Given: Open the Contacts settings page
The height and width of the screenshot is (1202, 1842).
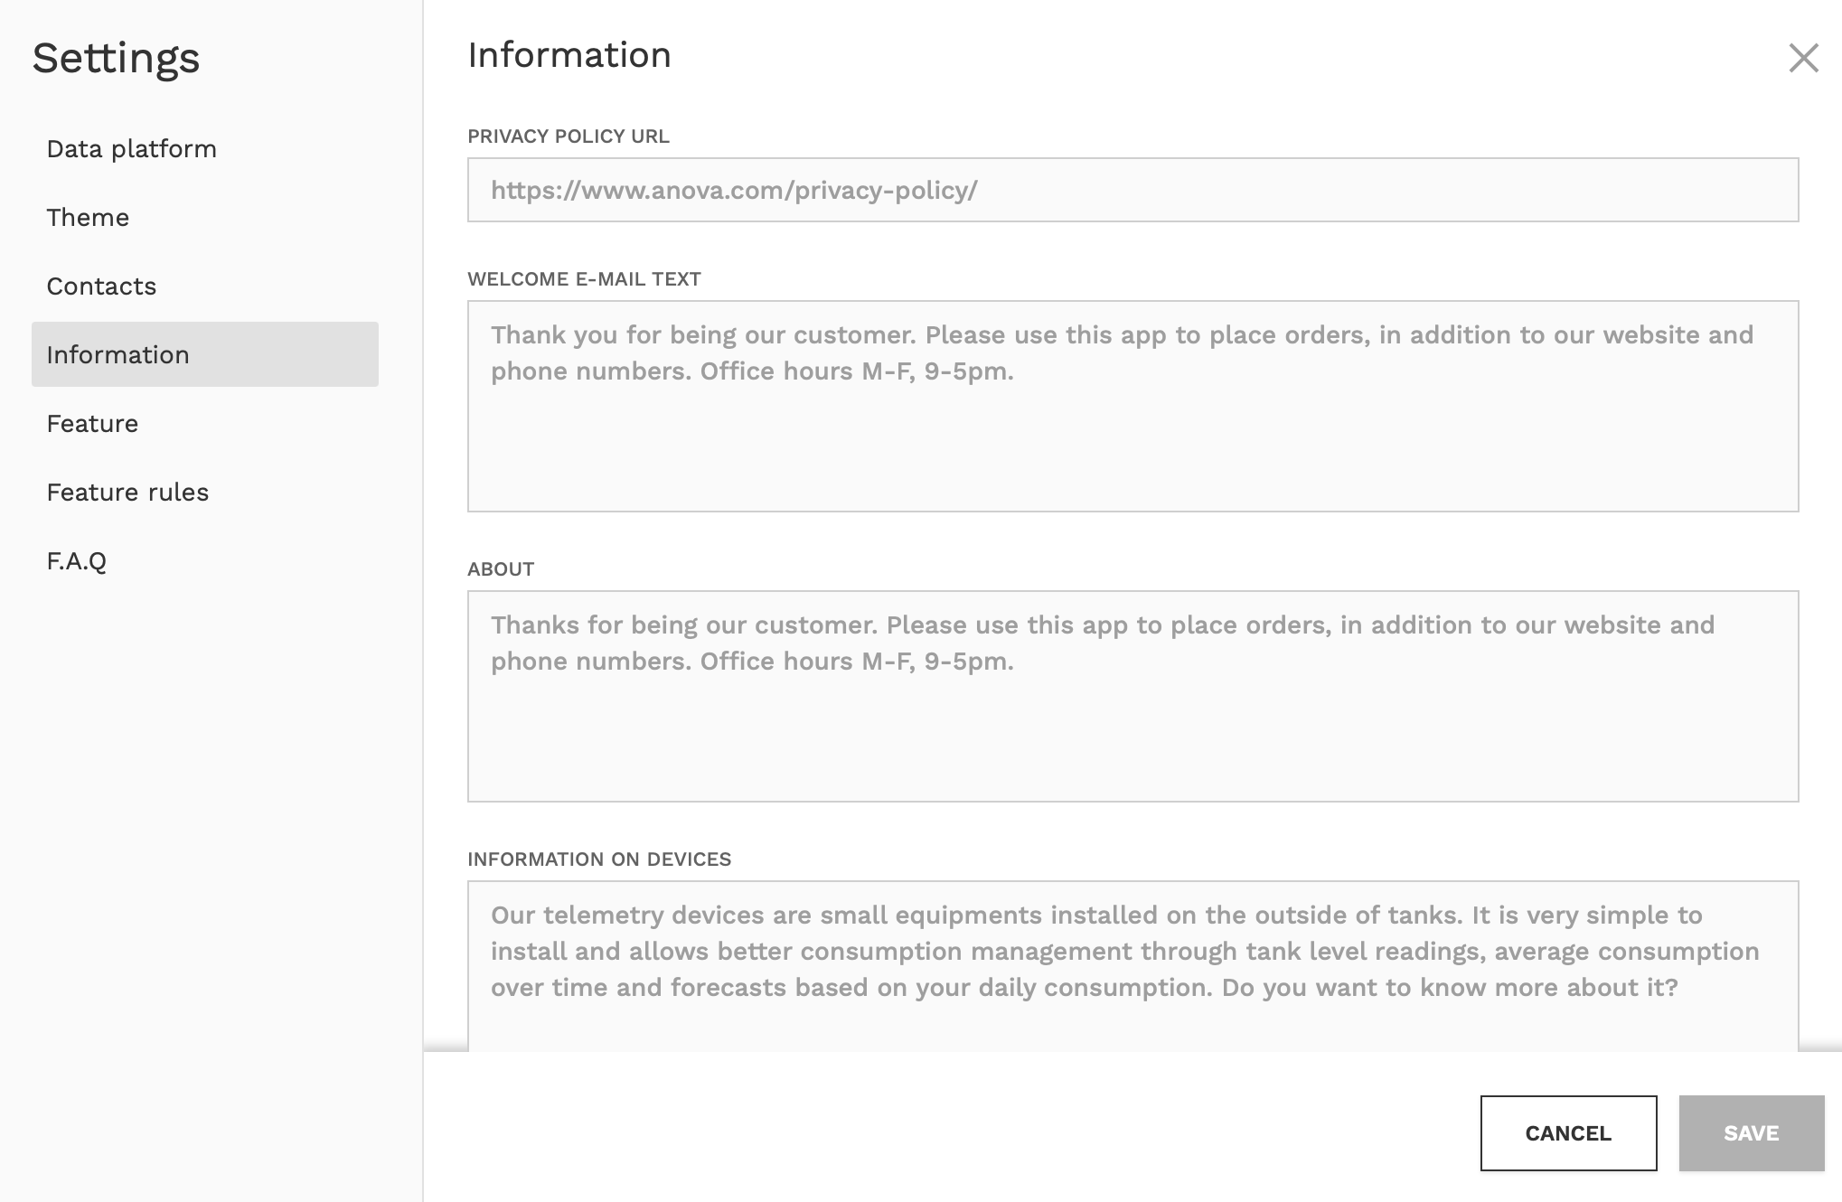Looking at the screenshot, I should [100, 286].
